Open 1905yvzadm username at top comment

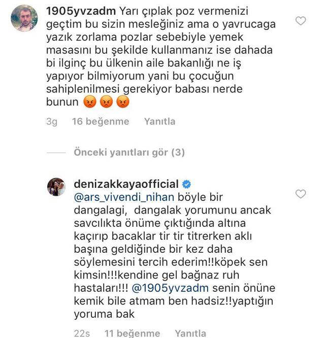pyautogui.click(x=81, y=11)
